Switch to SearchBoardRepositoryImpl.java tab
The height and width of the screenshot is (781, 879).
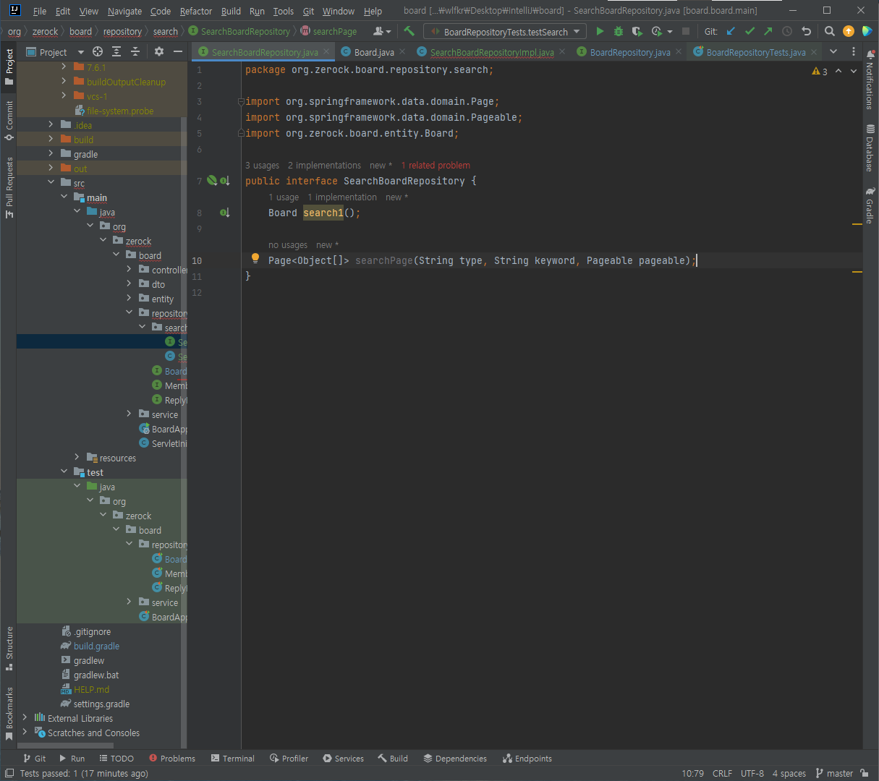pos(492,52)
